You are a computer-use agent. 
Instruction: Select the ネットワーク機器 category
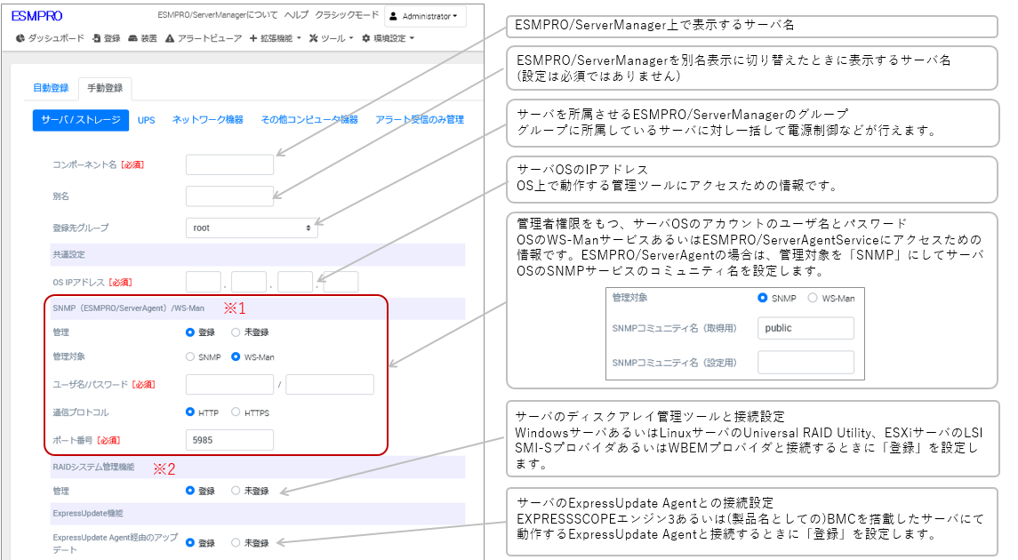click(x=208, y=120)
